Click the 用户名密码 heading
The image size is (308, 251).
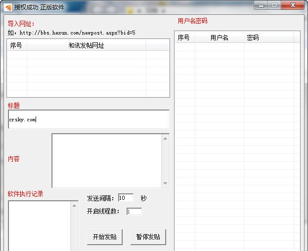click(192, 21)
